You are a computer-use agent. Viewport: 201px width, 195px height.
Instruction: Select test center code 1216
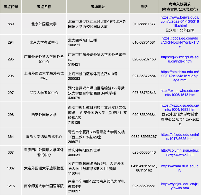(11, 186)
